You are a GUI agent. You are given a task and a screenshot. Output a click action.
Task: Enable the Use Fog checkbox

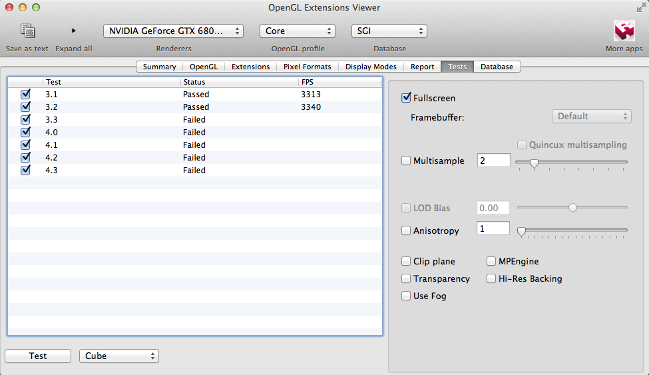[x=406, y=296]
